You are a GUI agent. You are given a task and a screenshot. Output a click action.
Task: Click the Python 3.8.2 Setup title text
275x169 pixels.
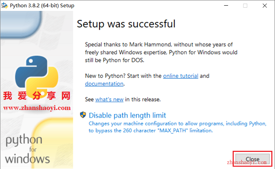(42, 6)
